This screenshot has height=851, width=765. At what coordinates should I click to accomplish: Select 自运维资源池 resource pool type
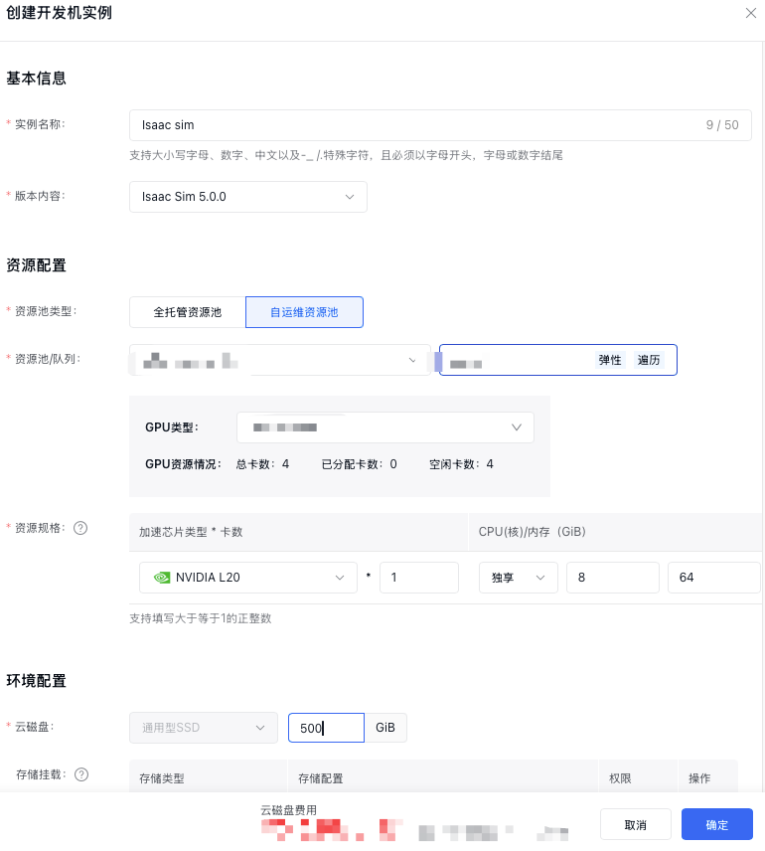[x=304, y=312]
